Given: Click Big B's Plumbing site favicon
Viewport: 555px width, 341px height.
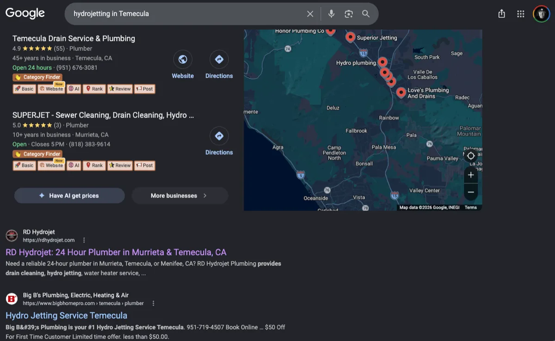Looking at the screenshot, I should click(x=12, y=299).
